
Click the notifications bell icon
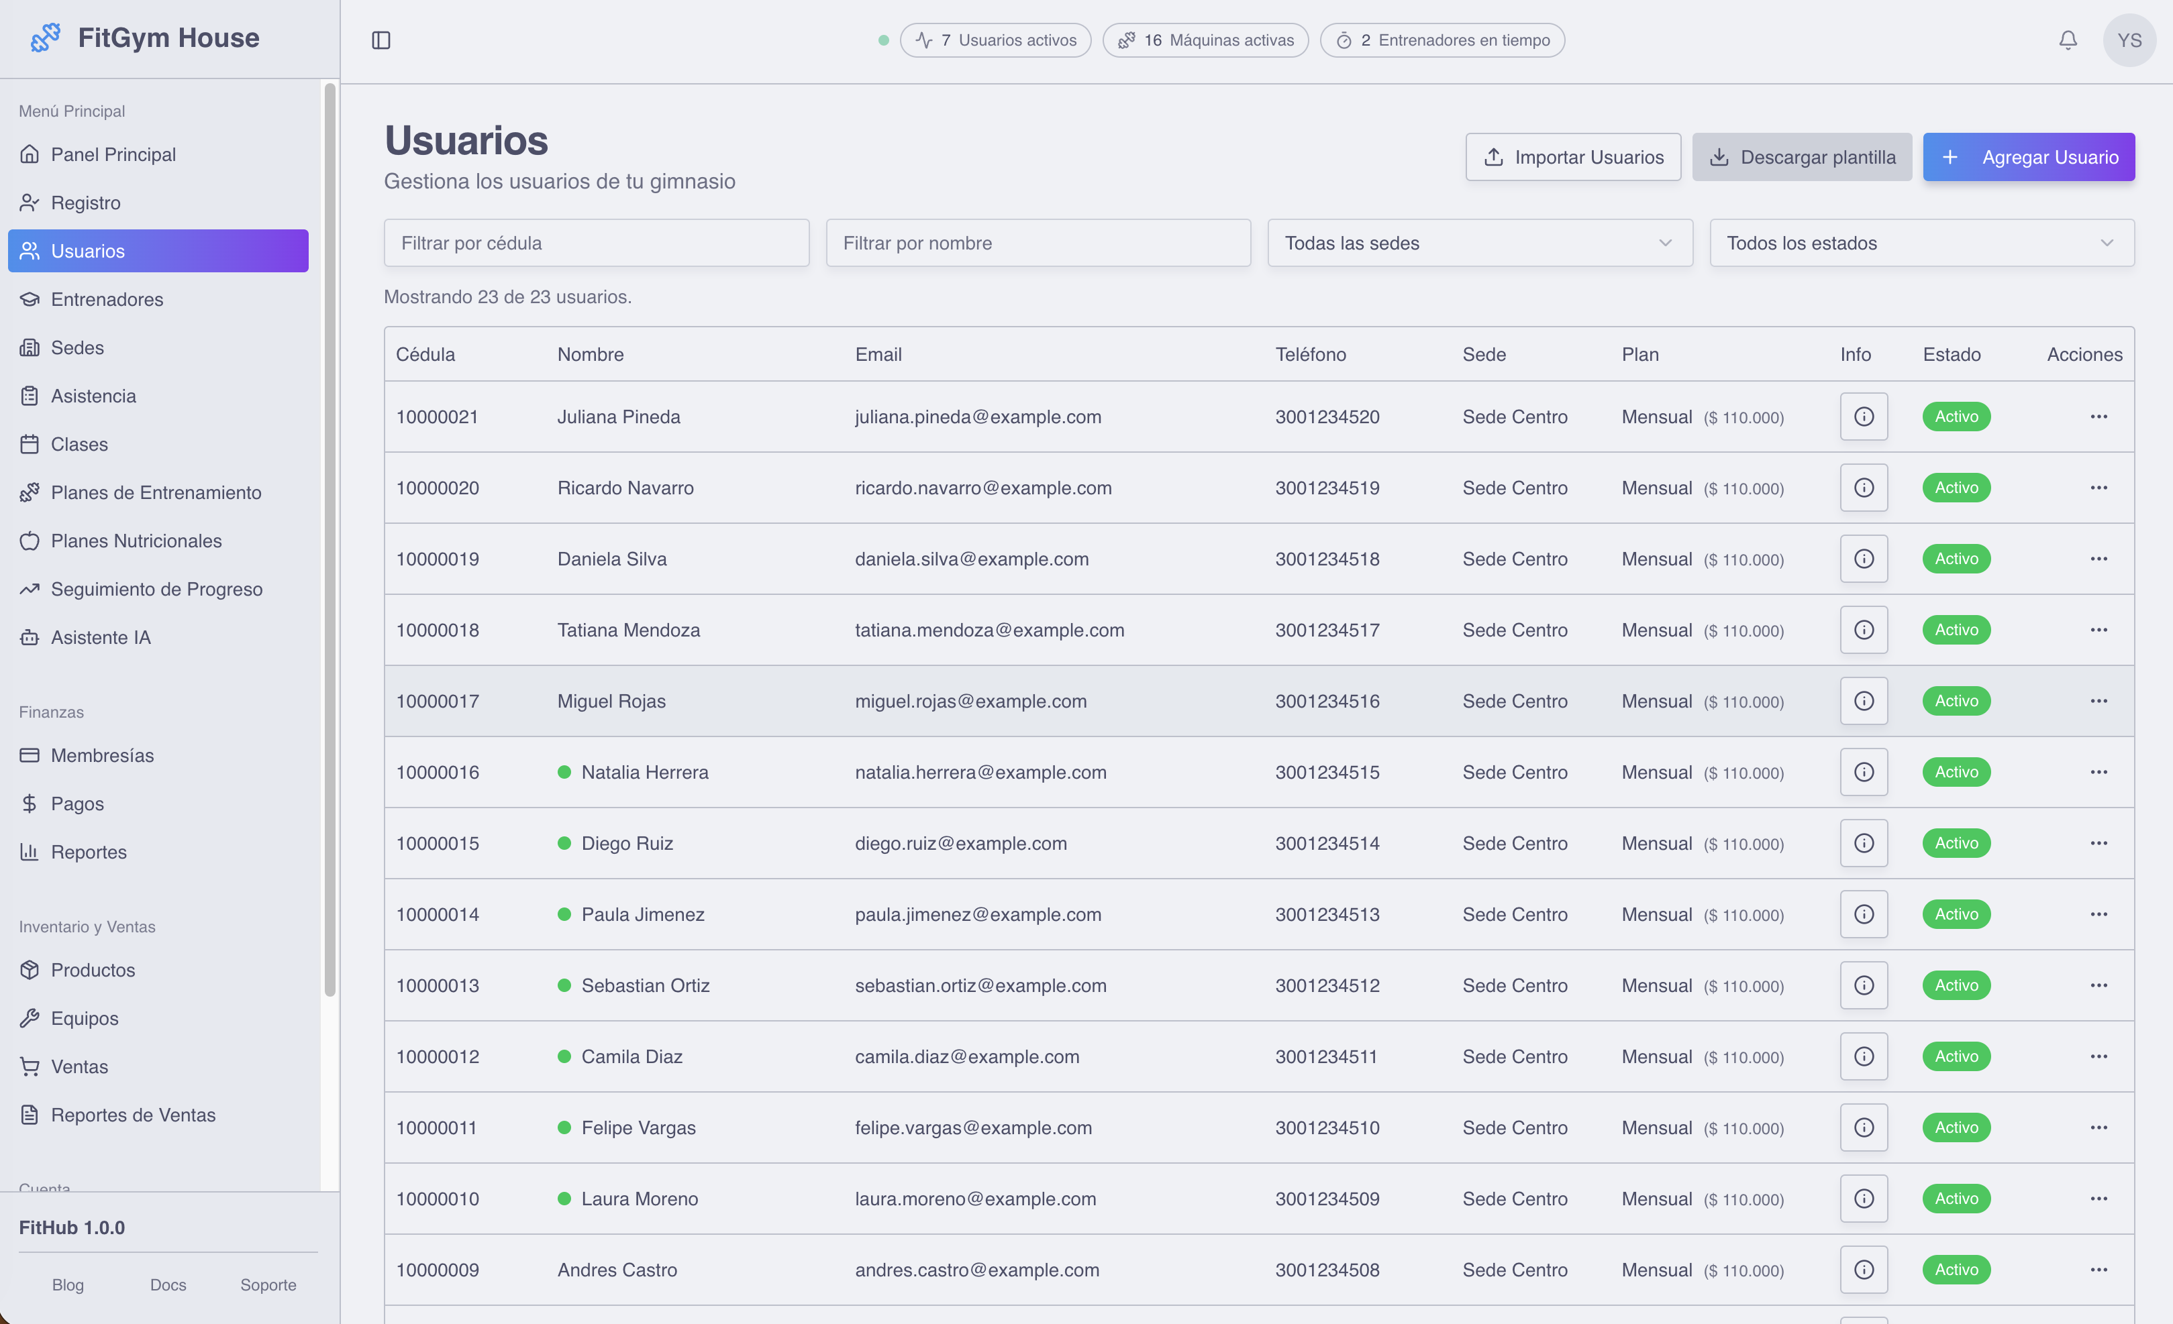click(x=2068, y=40)
